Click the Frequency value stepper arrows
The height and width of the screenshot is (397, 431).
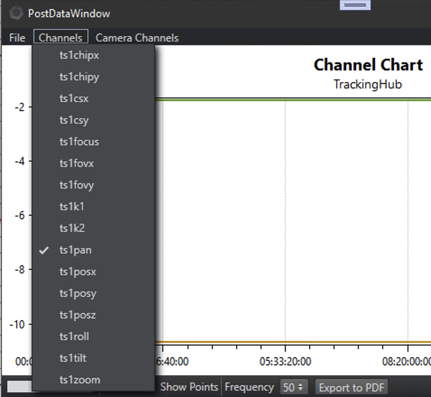coord(301,388)
